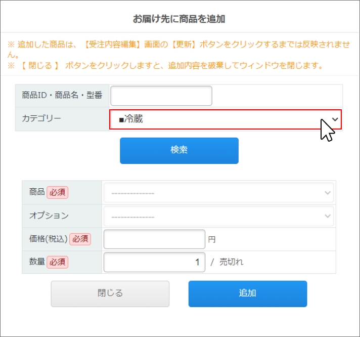Click the 必須 badge beside 数量
360x337 pixels.
tap(58, 262)
